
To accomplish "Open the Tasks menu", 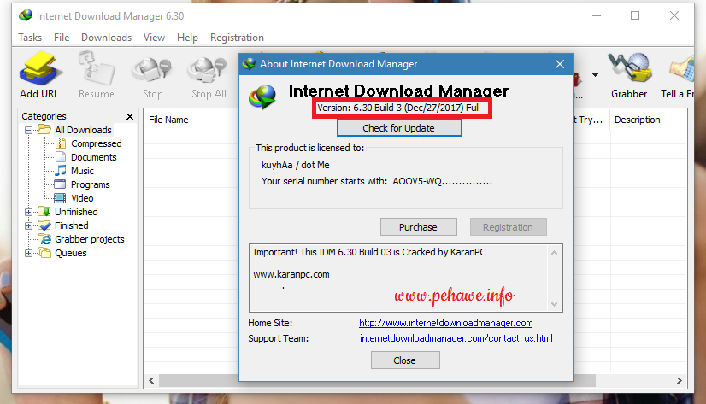I will point(30,38).
